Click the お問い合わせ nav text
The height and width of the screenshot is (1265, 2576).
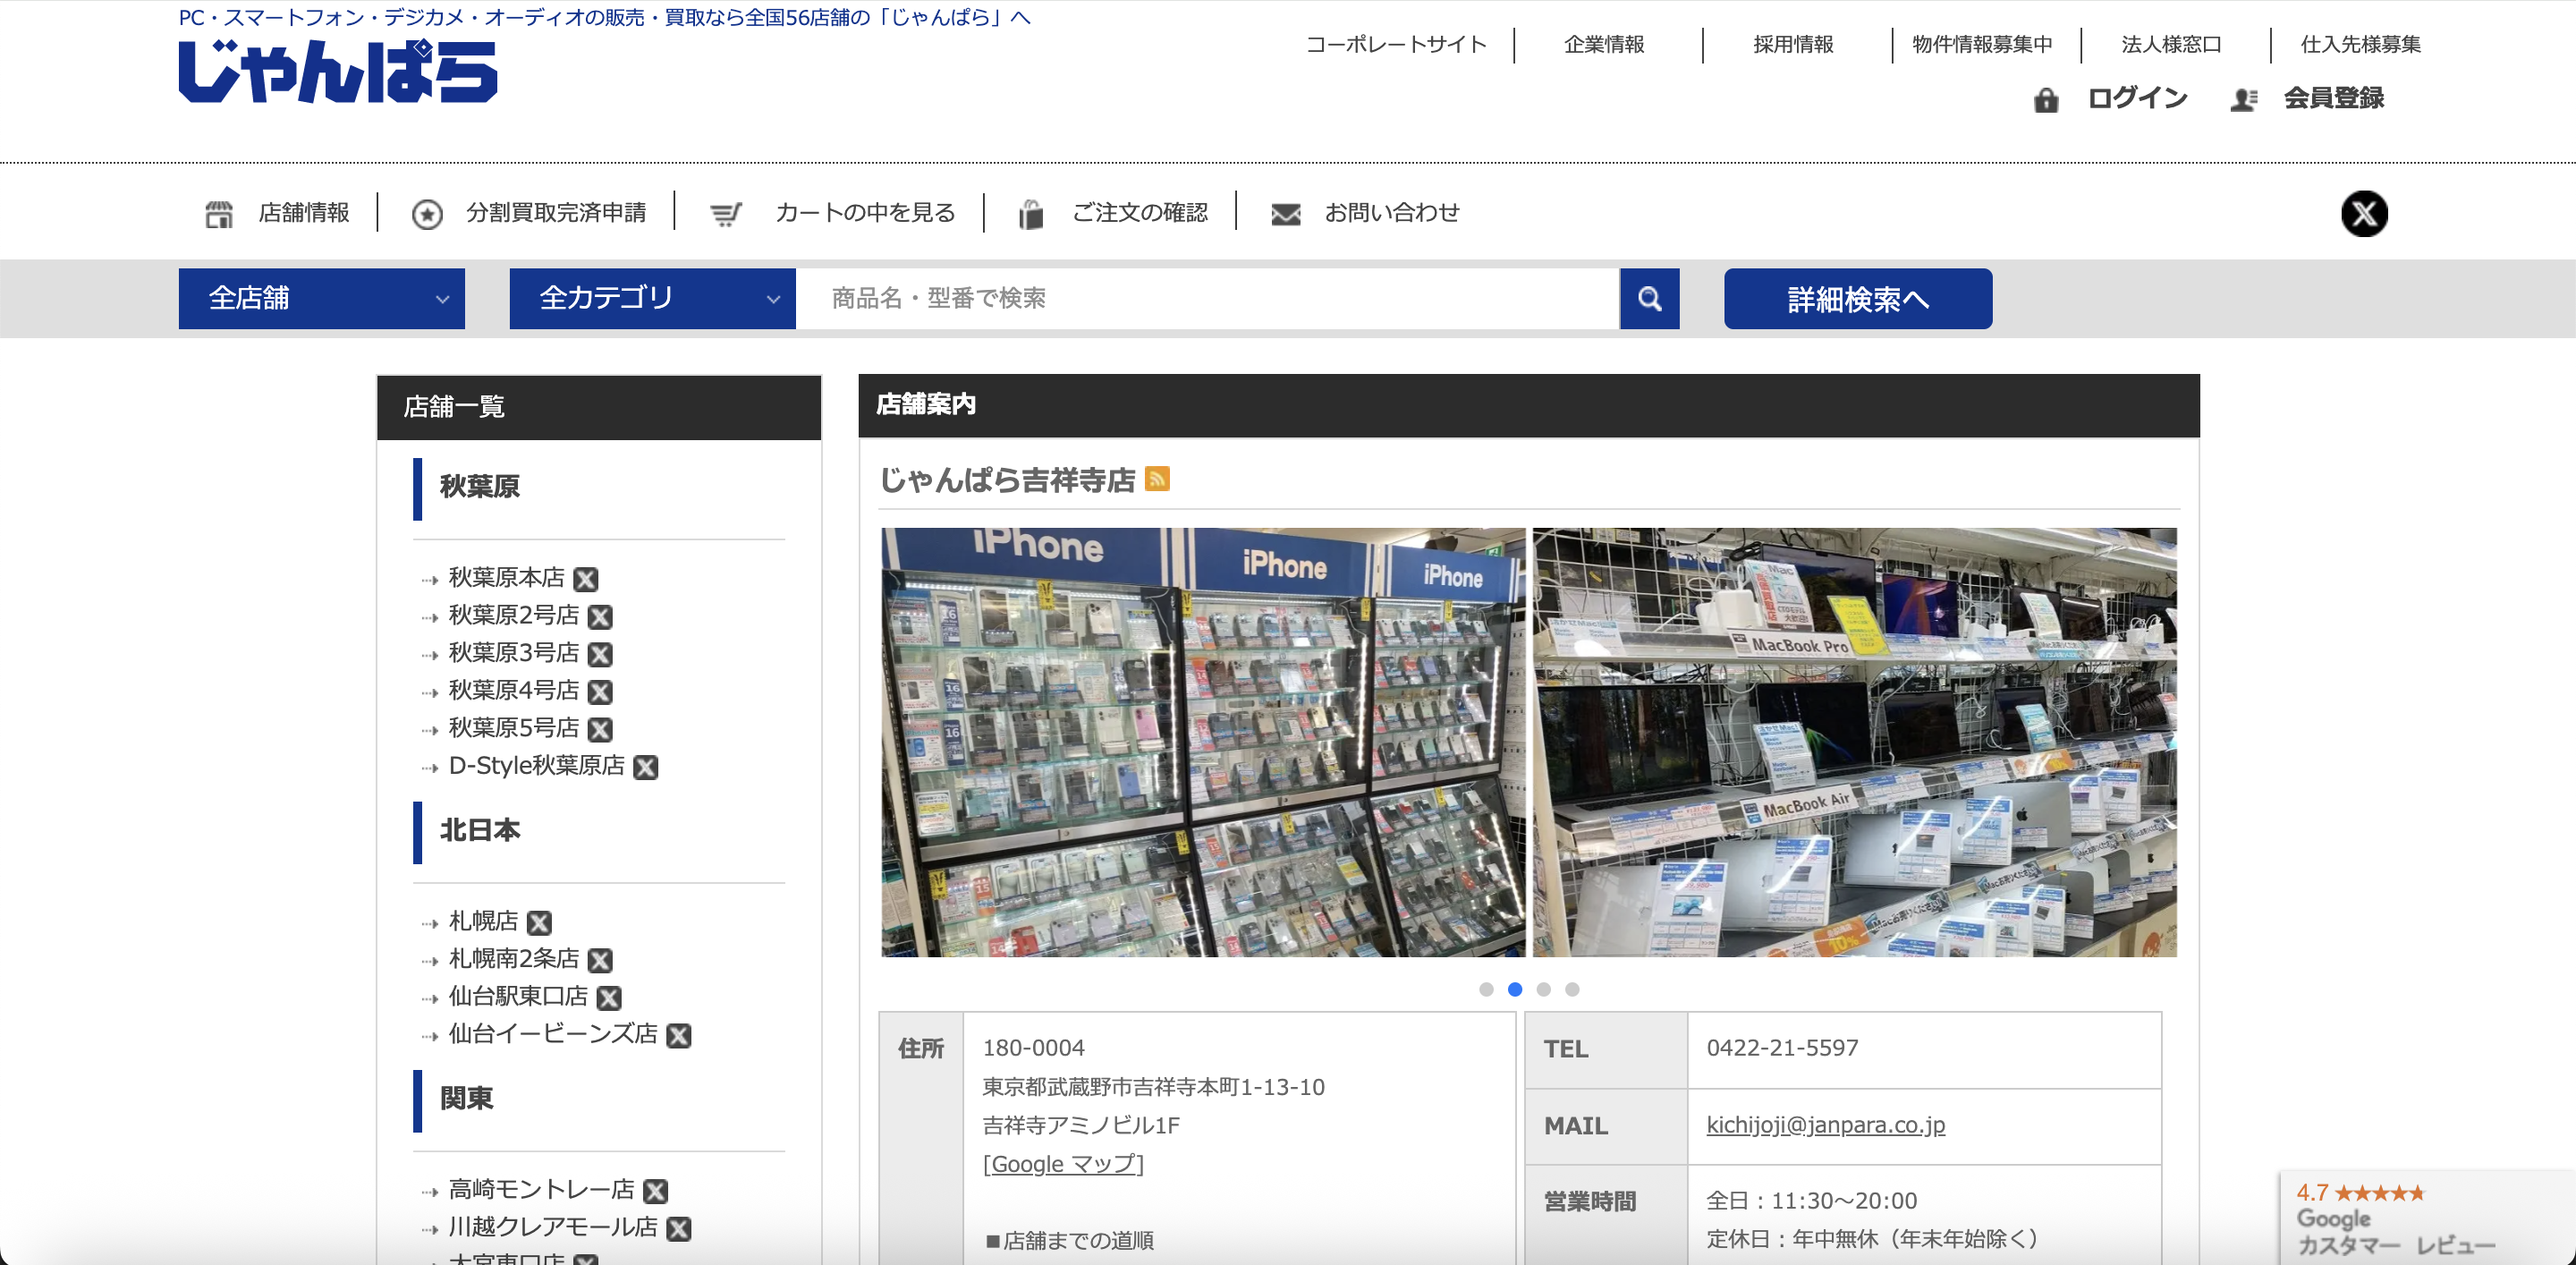pyautogui.click(x=1392, y=212)
